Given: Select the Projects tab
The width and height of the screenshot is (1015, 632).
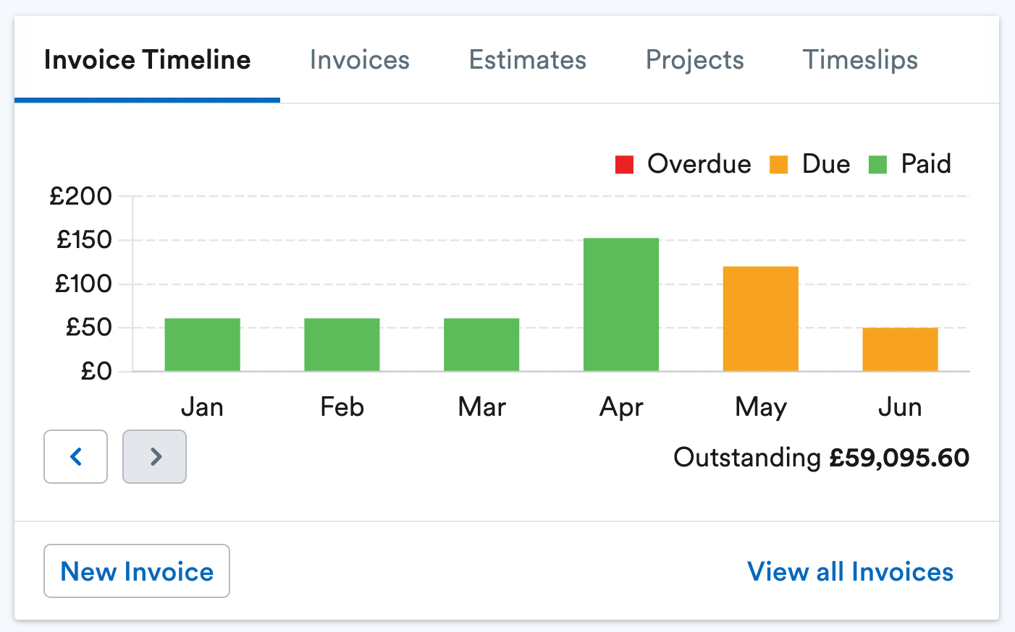Looking at the screenshot, I should (695, 59).
